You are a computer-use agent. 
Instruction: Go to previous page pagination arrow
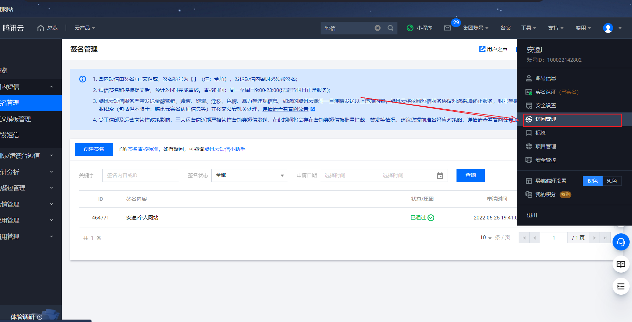tap(535, 238)
